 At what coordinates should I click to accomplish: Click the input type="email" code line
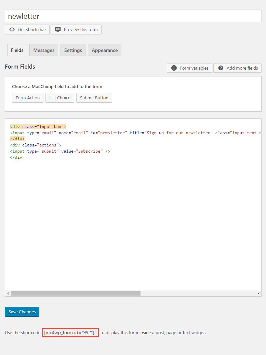135,133
